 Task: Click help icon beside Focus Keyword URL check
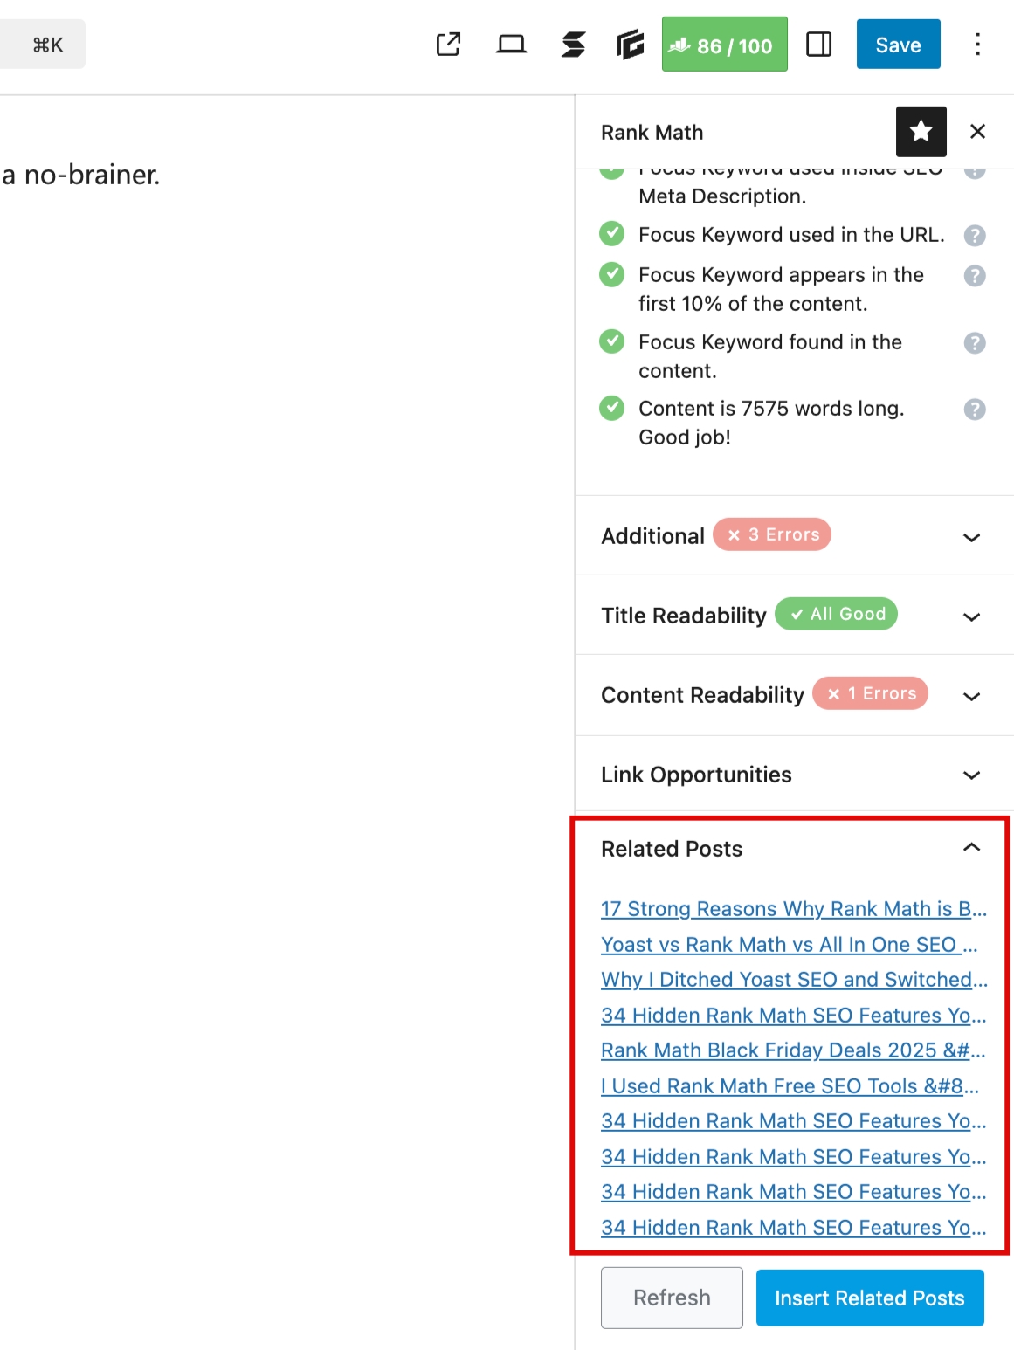(974, 235)
